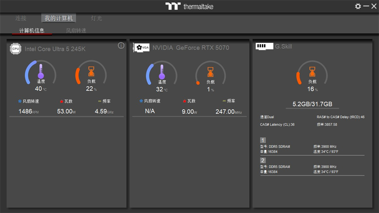Click the 1486 RPM fan speed value

(x=29, y=111)
